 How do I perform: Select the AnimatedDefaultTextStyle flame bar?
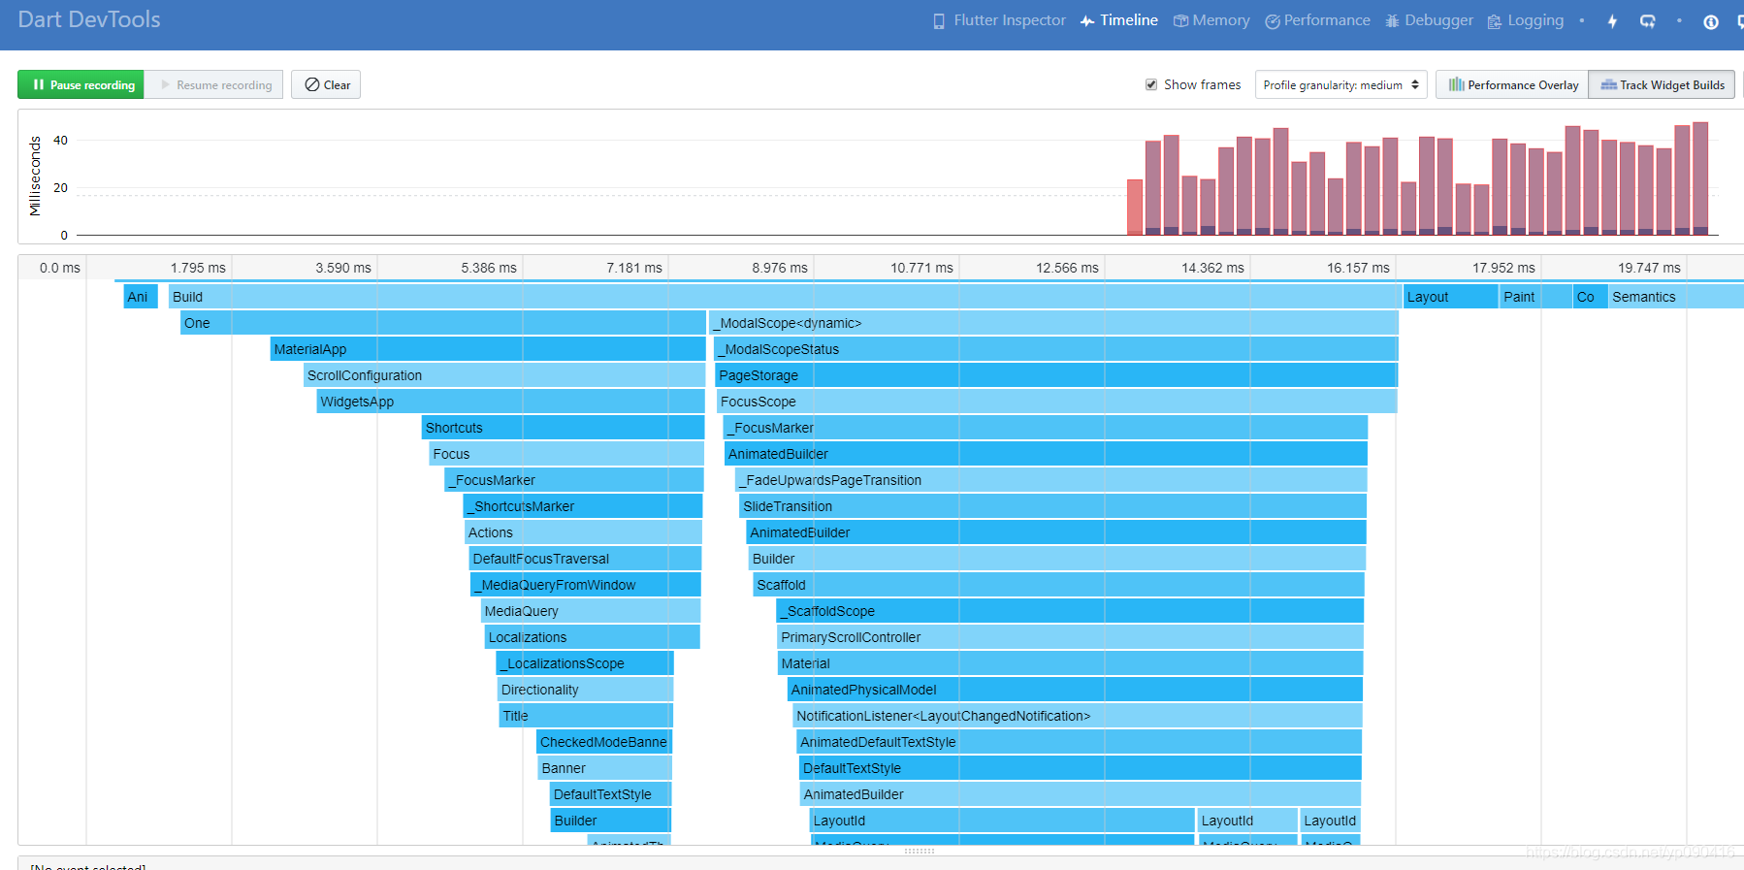pos(1079,742)
